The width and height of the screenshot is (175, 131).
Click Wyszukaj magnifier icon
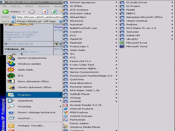click(x=11, y=107)
